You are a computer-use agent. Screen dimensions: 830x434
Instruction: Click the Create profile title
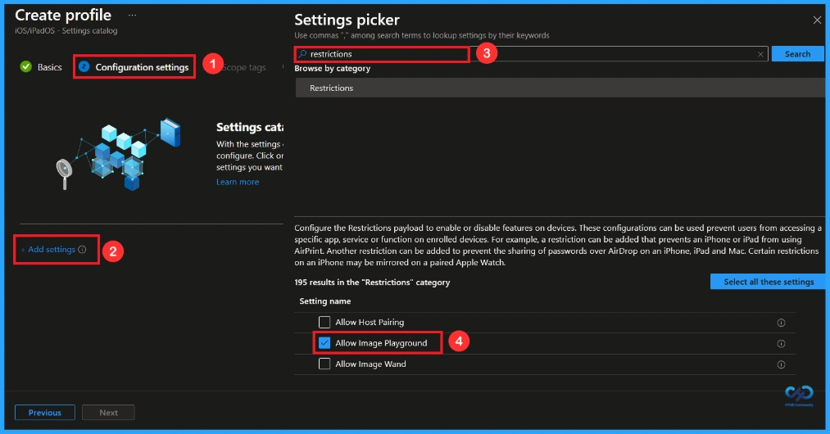63,16
